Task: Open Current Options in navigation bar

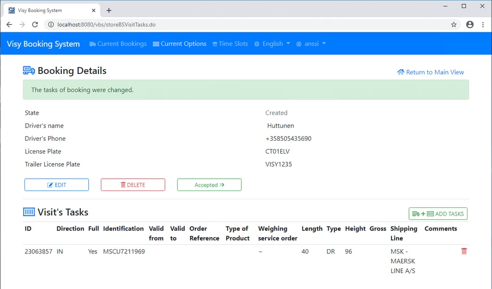Action: tap(180, 44)
